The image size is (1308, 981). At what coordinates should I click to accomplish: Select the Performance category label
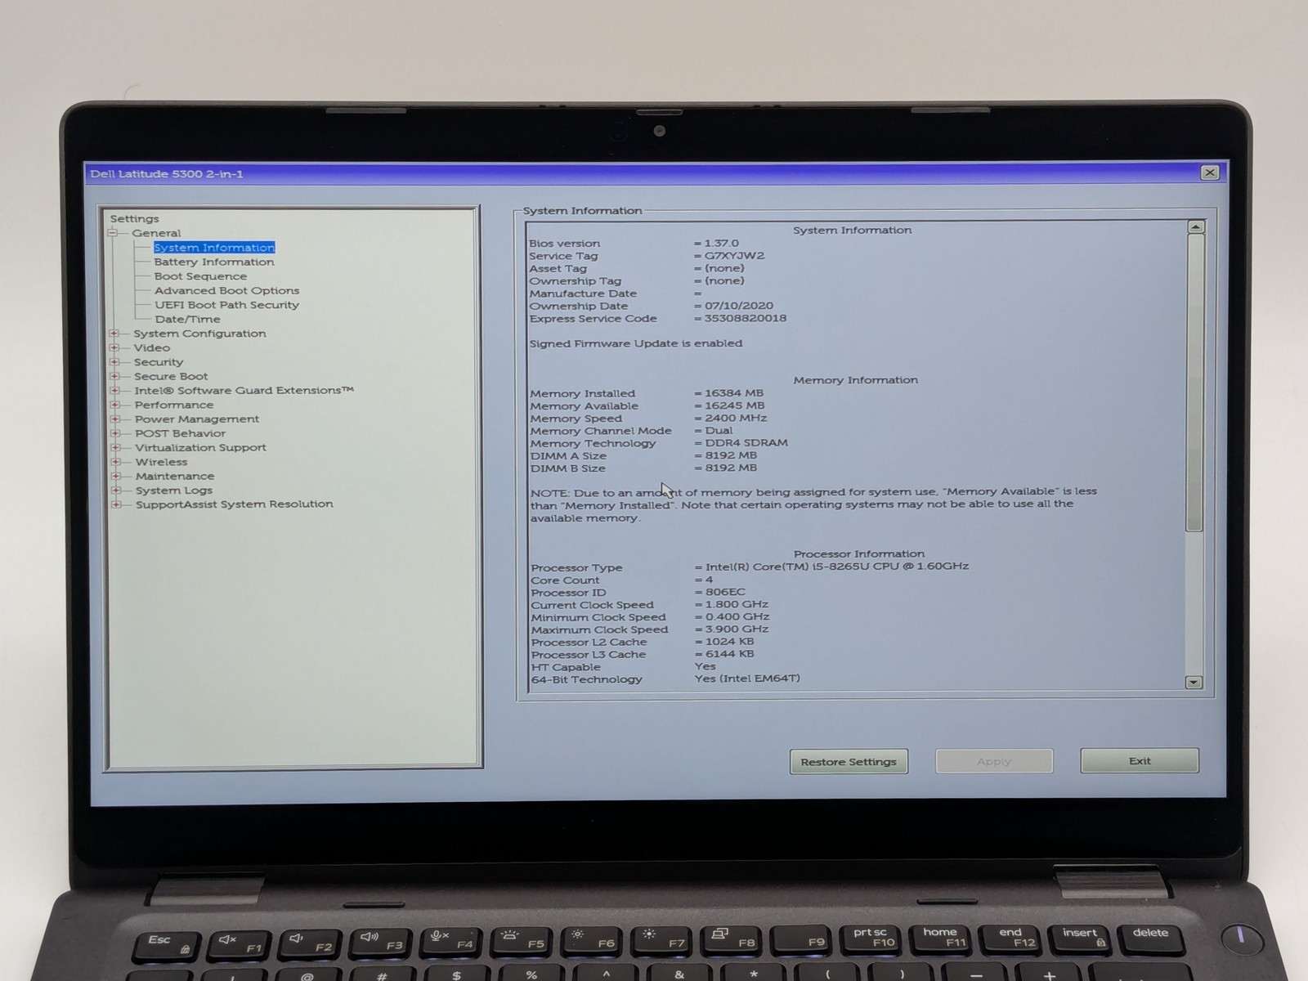[174, 405]
